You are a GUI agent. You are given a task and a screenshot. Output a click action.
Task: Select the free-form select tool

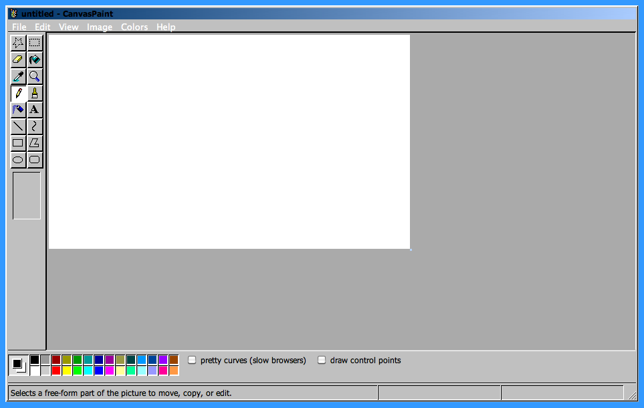[x=18, y=43]
